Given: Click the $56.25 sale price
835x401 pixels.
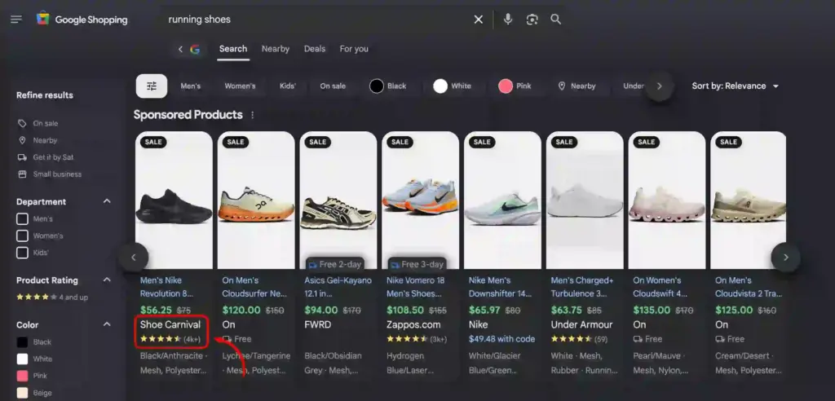Looking at the screenshot, I should (x=156, y=310).
